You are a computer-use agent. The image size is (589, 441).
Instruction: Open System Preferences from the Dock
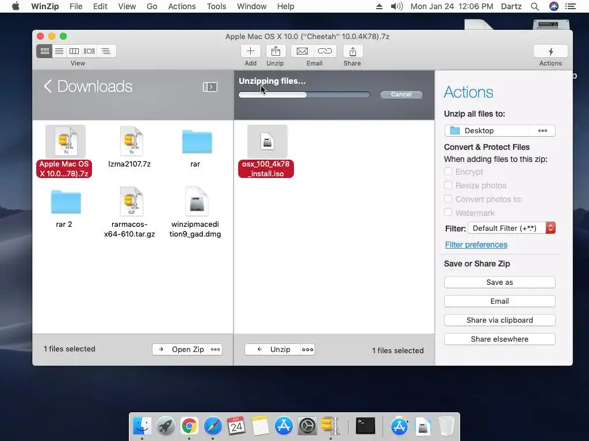pos(307,427)
